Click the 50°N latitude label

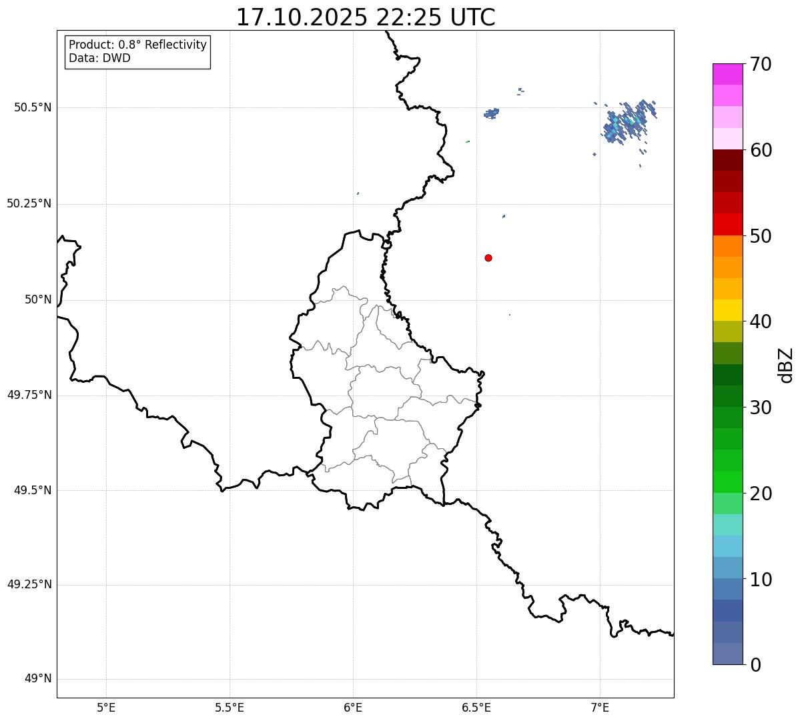pos(38,300)
